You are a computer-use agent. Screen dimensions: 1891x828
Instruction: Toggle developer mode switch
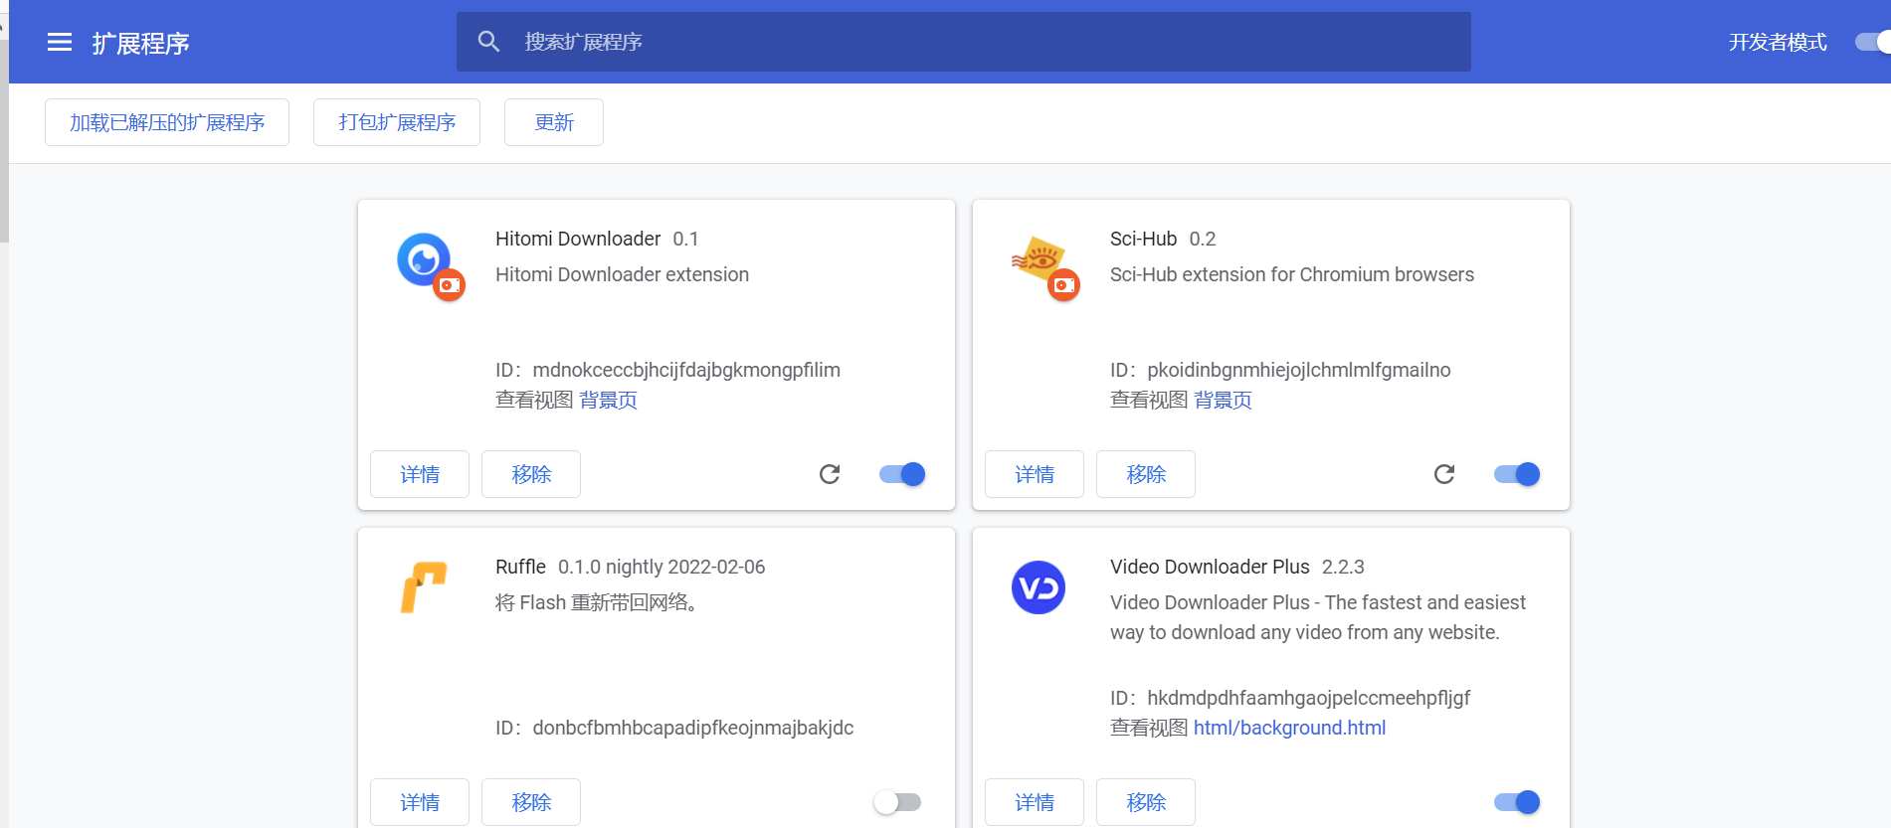coord(1873,42)
